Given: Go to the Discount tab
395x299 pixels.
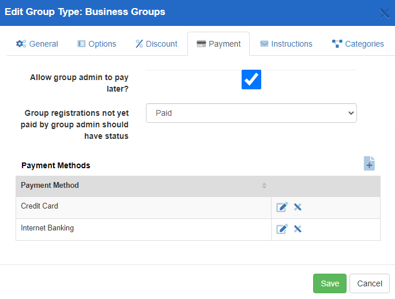Looking at the screenshot, I should point(156,44).
